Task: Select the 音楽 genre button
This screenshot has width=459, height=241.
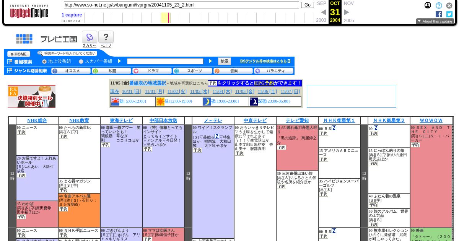Action: [233, 71]
